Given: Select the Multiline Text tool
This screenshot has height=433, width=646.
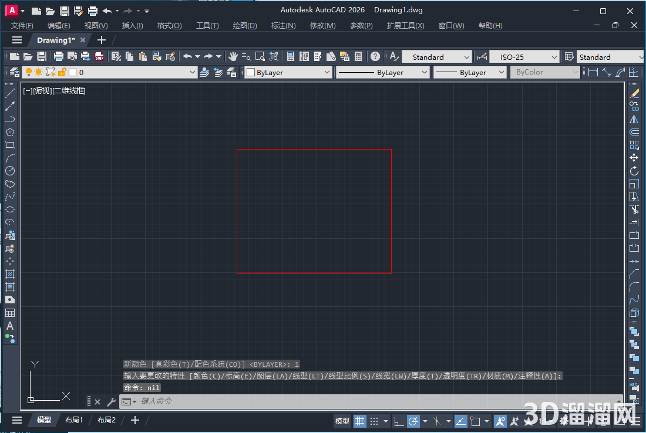Looking at the screenshot, I should (10, 326).
